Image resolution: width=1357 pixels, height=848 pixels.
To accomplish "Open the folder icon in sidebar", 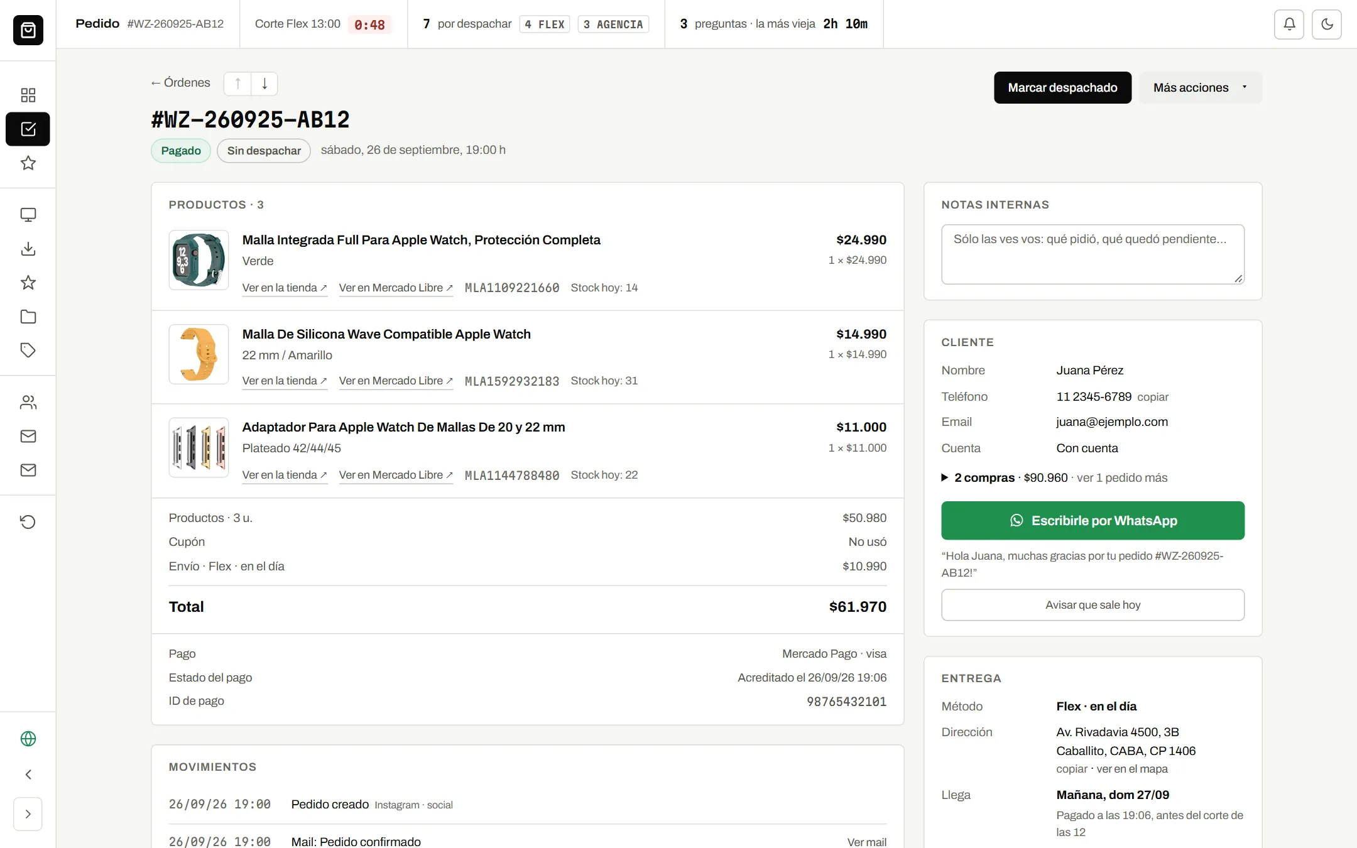I will (28, 317).
